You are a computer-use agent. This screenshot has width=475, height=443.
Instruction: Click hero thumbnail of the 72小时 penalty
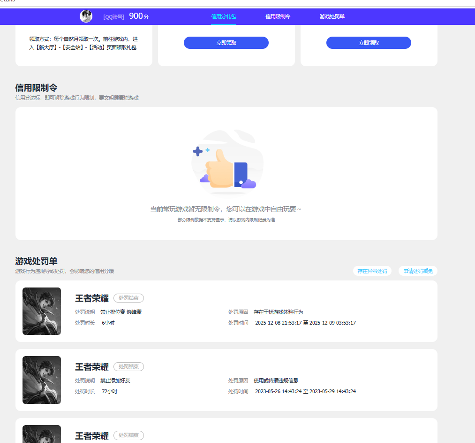(x=42, y=380)
